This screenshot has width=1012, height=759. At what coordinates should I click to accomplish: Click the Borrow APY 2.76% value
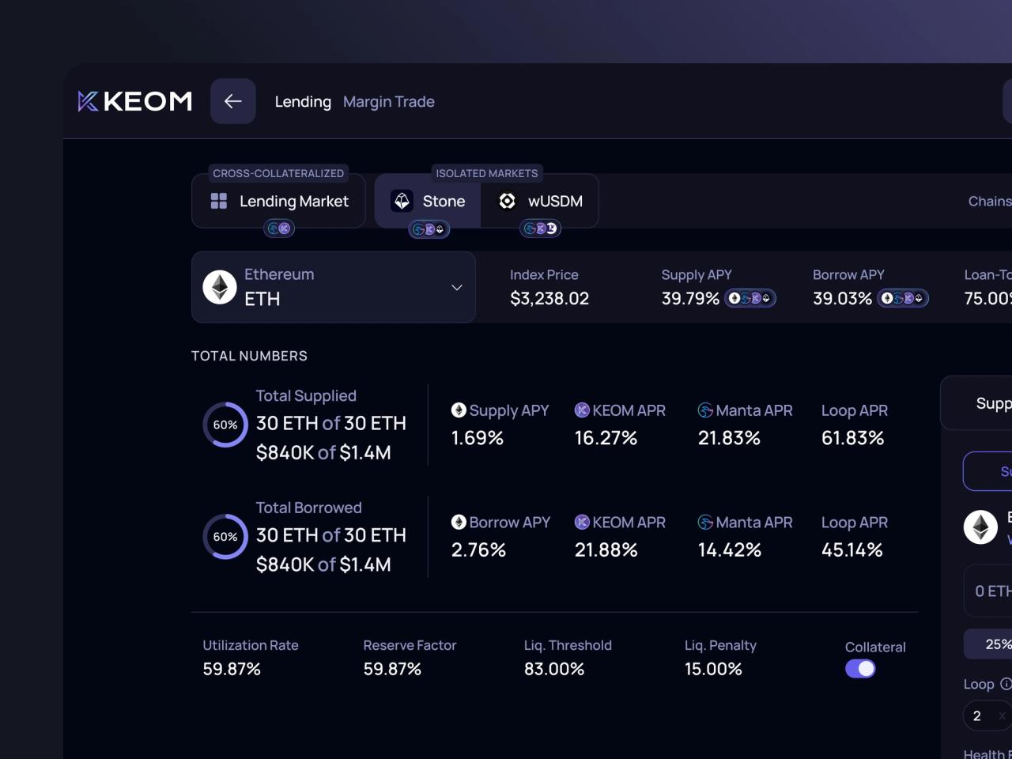[478, 550]
